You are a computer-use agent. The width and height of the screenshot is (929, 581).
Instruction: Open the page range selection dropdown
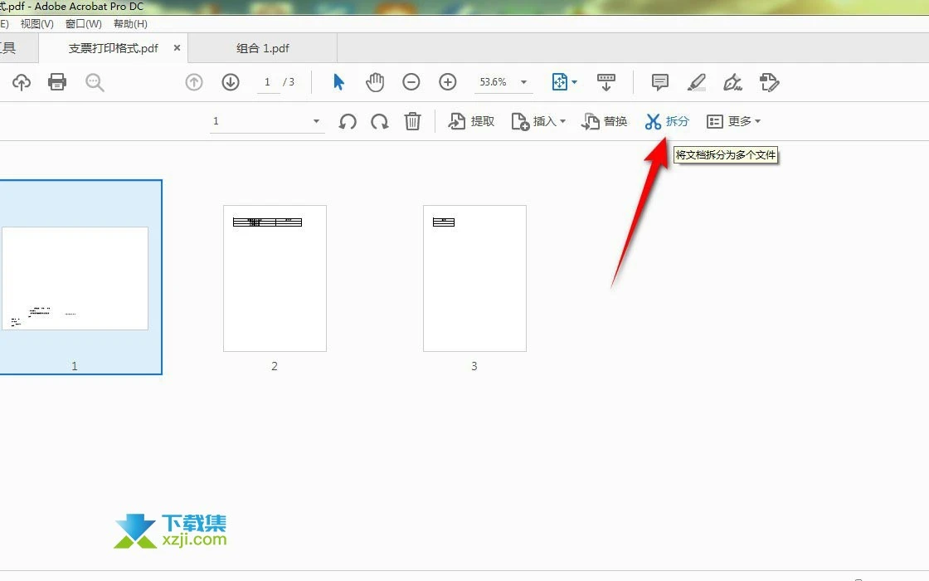(x=315, y=121)
